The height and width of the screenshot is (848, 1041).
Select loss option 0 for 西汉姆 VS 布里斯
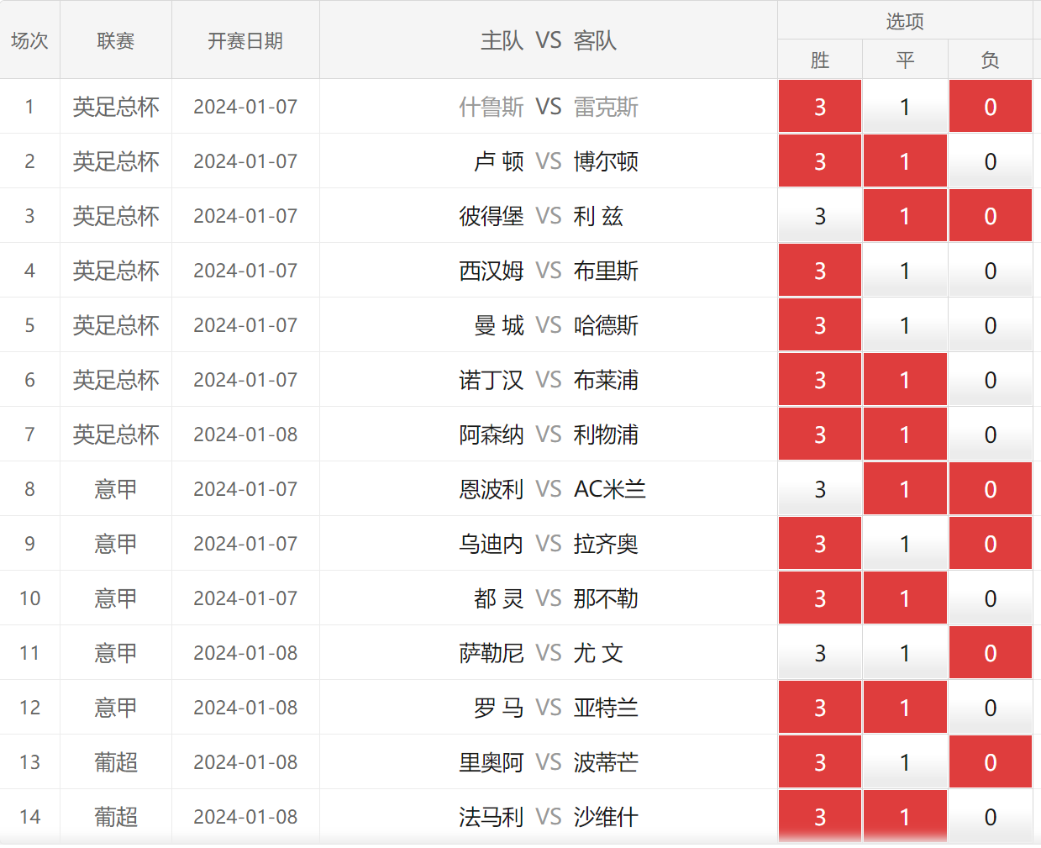pos(991,271)
